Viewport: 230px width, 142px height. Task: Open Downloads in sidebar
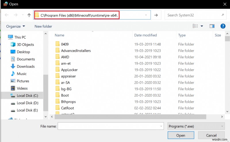coord(26,67)
